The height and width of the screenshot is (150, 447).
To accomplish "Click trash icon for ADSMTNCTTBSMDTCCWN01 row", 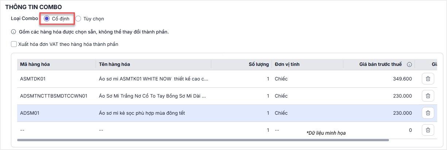I will (428, 96).
